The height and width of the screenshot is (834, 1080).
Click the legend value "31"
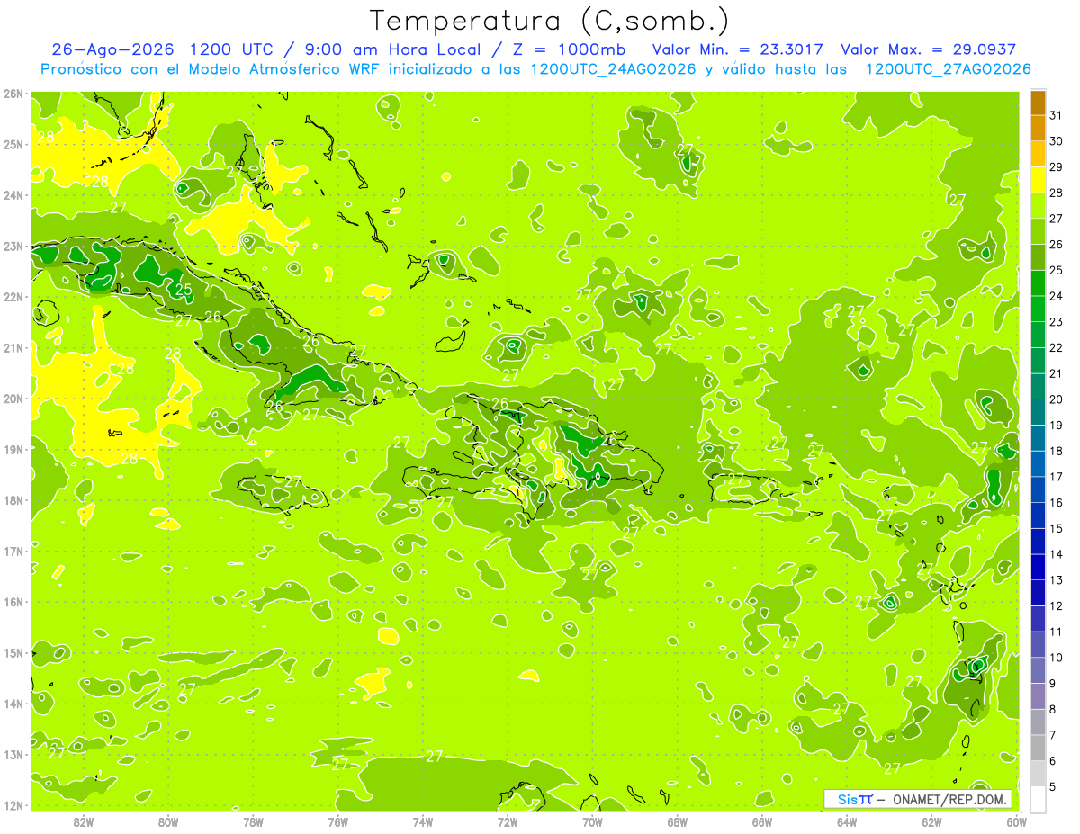point(1056,115)
